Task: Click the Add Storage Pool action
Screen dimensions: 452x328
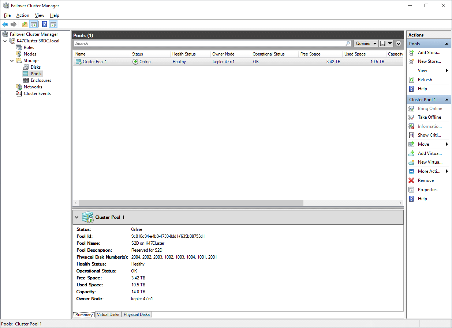Action: pyautogui.click(x=429, y=53)
